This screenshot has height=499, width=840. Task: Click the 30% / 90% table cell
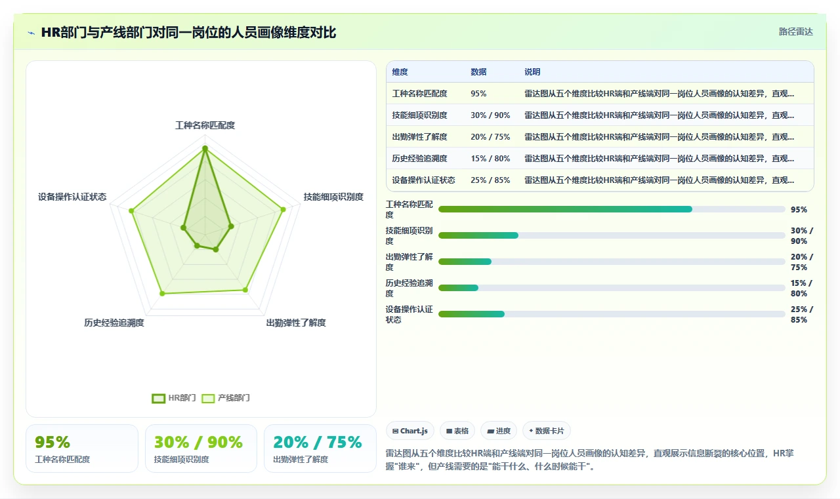490,115
